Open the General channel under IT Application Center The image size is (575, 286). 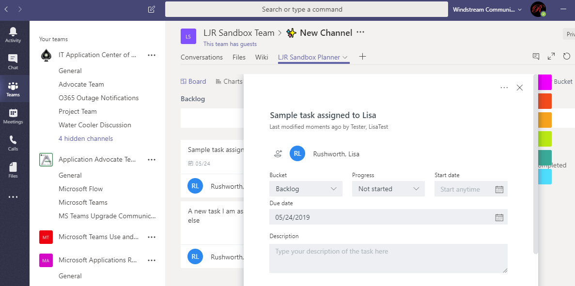click(x=70, y=71)
